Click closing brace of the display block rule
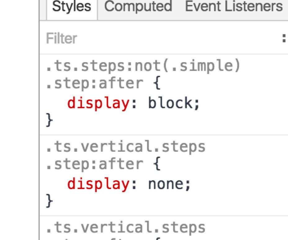The image size is (288, 240). coord(49,120)
